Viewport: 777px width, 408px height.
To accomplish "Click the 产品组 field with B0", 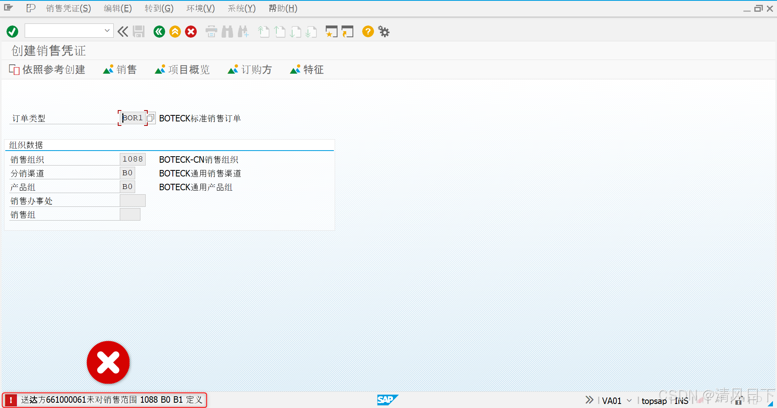I will pyautogui.click(x=127, y=187).
